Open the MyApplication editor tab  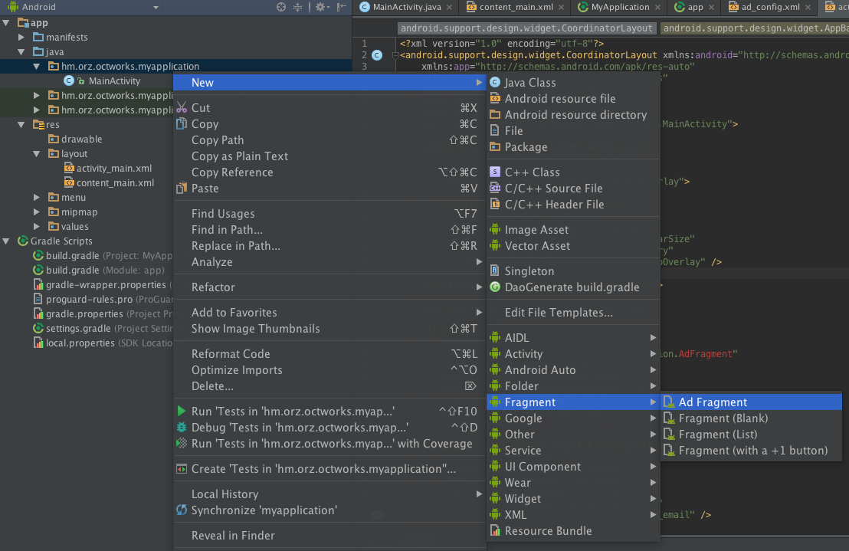(620, 7)
